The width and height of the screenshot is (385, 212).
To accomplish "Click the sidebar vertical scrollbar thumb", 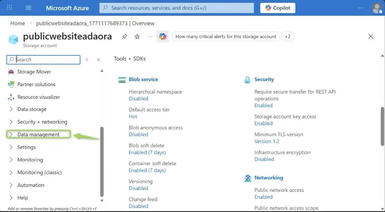I will (x=102, y=162).
